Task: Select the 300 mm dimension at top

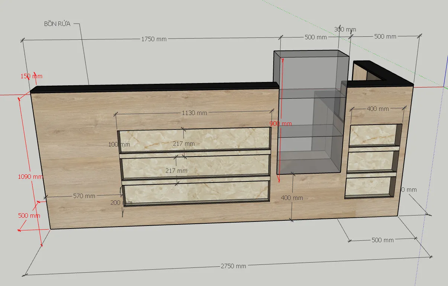Action: point(345,29)
